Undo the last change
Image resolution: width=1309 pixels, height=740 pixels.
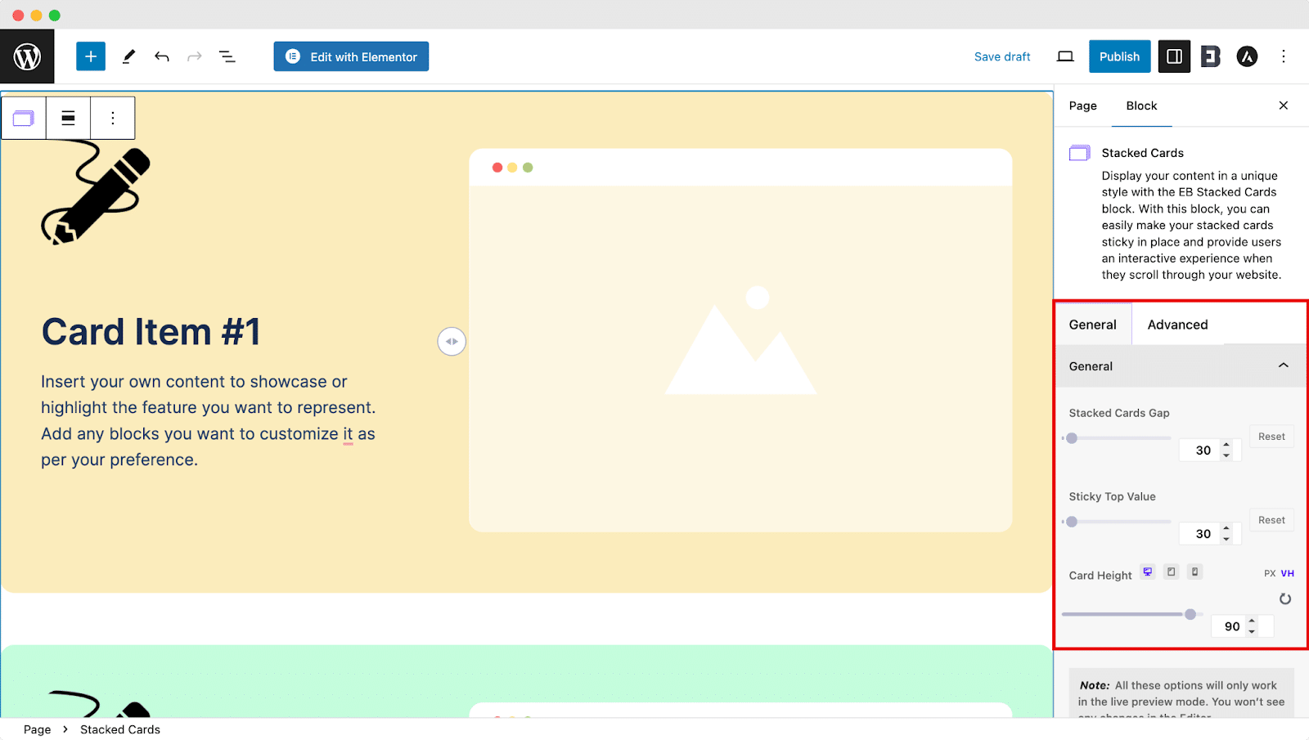pos(162,56)
